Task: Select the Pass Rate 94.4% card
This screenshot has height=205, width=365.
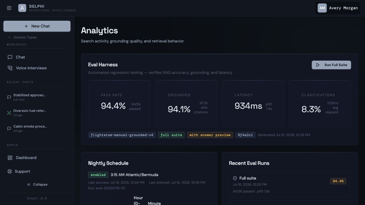Action: [119, 104]
